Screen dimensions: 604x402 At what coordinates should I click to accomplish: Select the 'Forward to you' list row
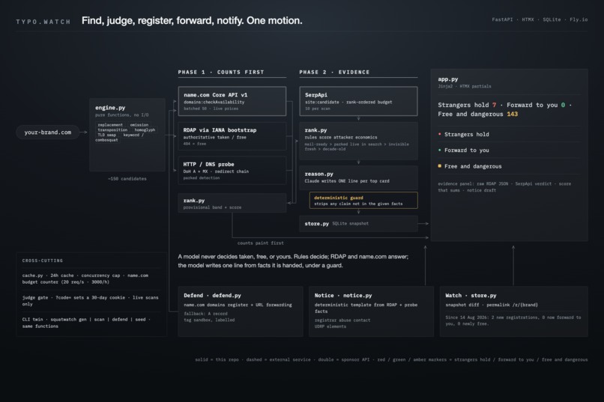tap(509, 150)
